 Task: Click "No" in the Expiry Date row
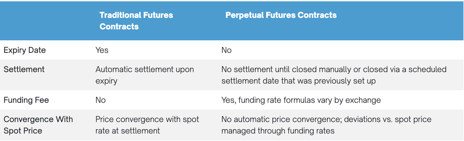coord(226,50)
